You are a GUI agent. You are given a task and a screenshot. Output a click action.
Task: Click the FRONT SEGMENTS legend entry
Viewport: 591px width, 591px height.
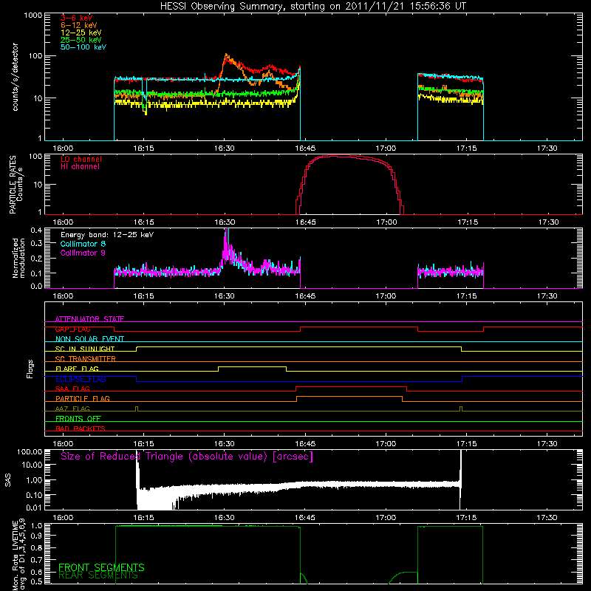[101, 567]
